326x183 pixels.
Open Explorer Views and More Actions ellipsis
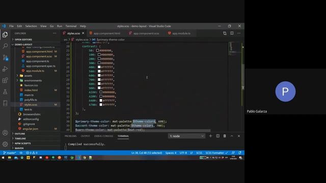click(55, 33)
